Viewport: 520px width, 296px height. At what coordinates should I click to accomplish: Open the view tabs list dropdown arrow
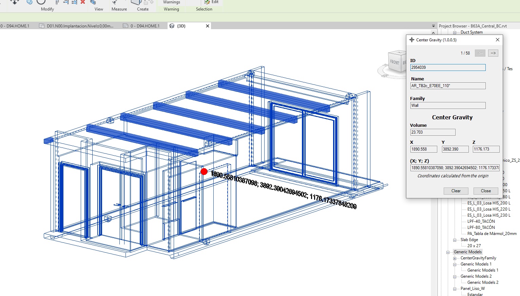pos(433,26)
